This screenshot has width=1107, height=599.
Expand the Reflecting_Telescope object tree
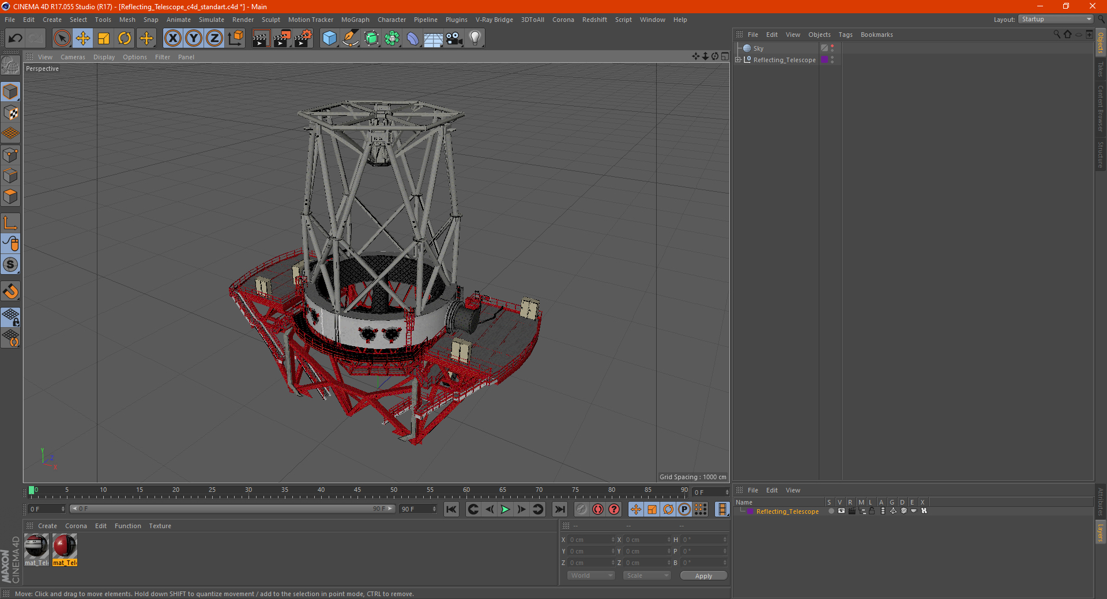click(738, 59)
